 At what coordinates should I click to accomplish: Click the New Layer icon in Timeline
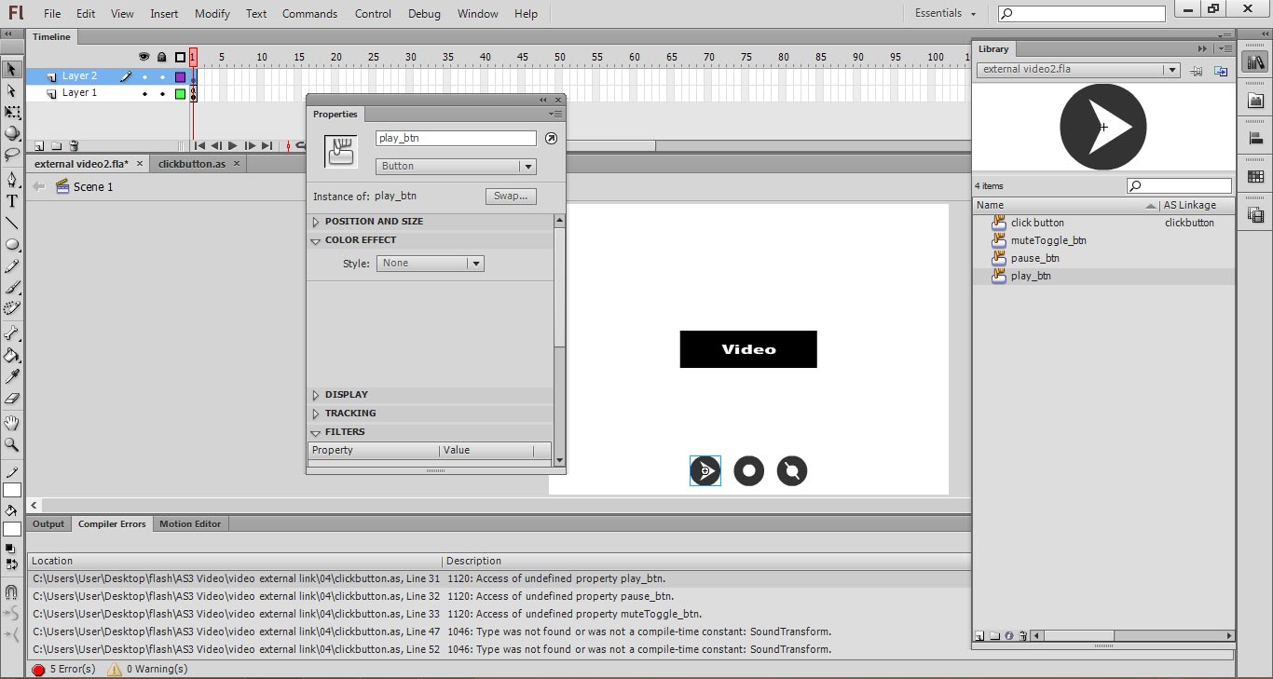(x=39, y=146)
